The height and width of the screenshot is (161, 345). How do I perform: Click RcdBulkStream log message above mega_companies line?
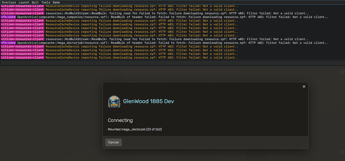click(177, 13)
